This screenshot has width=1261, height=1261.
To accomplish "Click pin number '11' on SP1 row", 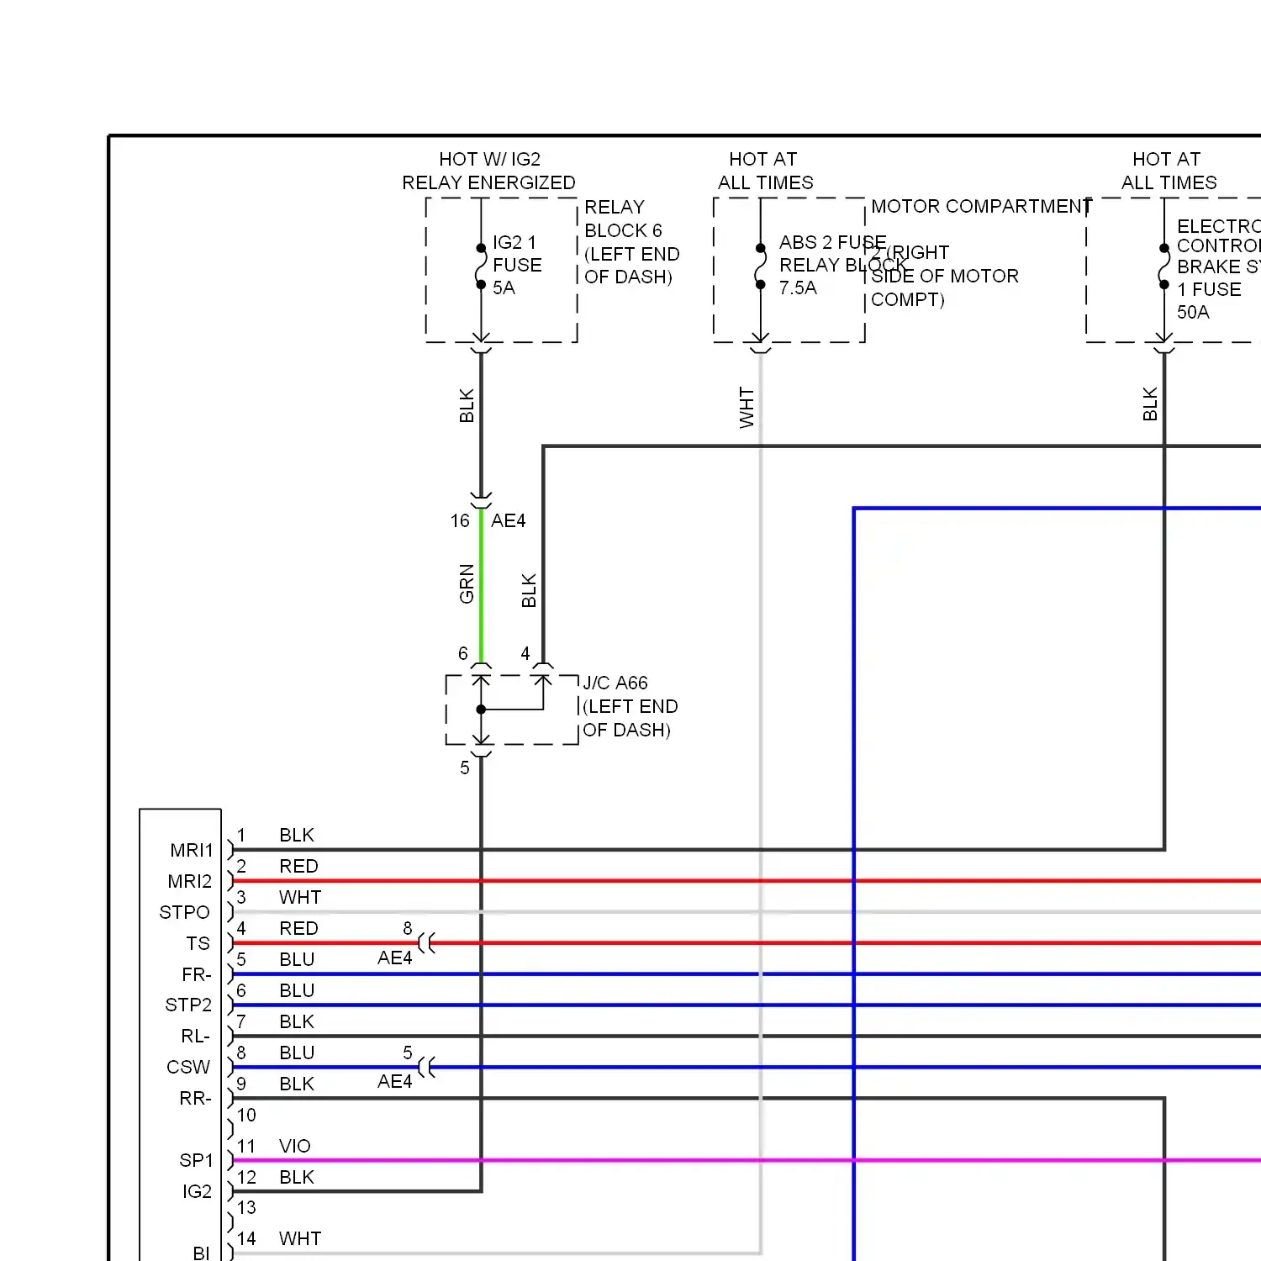I will pos(246,1147).
